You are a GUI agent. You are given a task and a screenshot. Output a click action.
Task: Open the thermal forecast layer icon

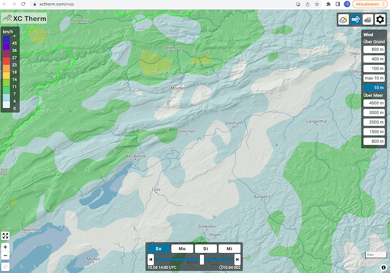(x=344, y=20)
